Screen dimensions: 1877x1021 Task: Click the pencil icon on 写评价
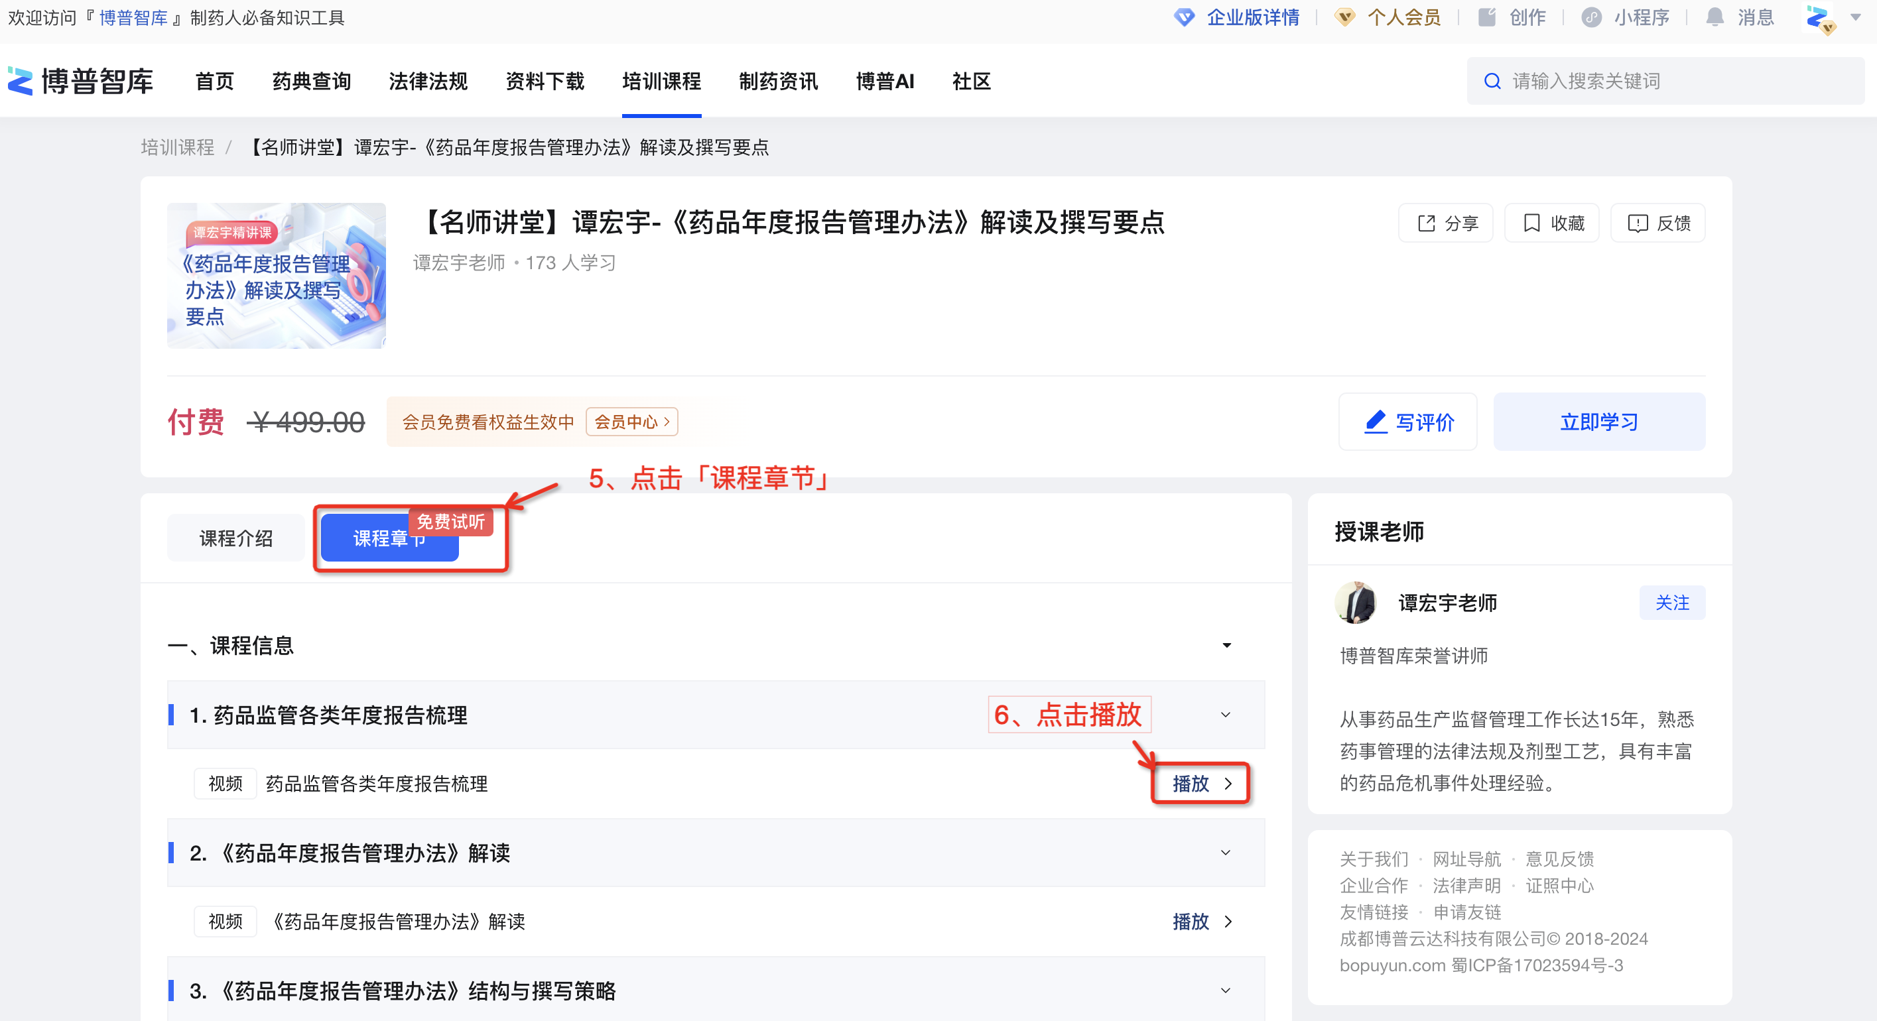point(1375,422)
